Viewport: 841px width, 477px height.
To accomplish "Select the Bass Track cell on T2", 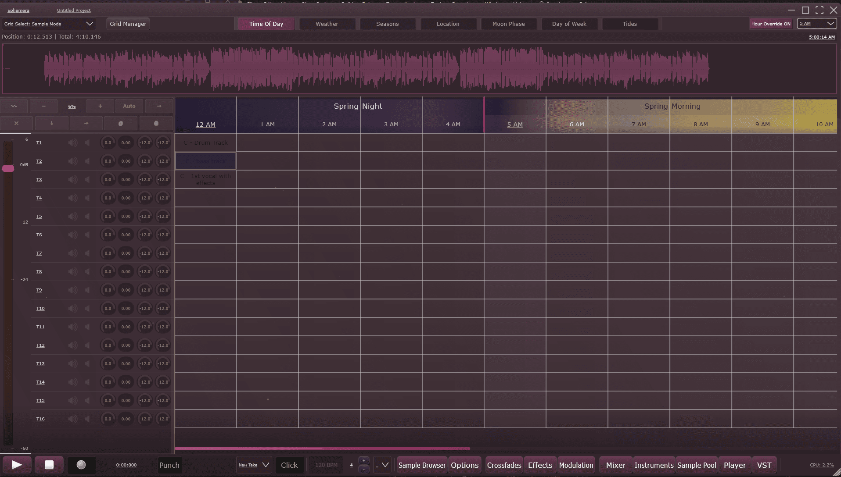I will click(x=206, y=161).
